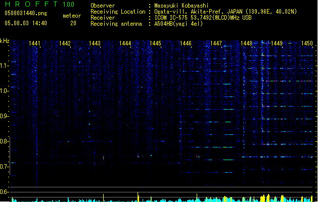
Task: Click the ICOM IC-575 53.7492 MHz text
Action: tap(203, 18)
